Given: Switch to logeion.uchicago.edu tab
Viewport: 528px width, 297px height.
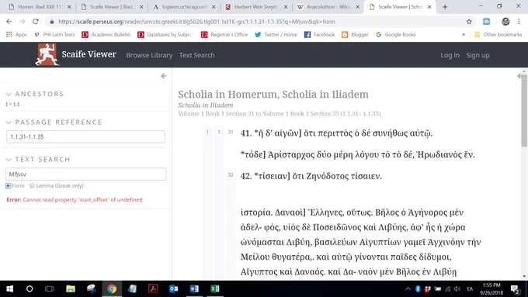Looking at the screenshot, I should coord(184,7).
